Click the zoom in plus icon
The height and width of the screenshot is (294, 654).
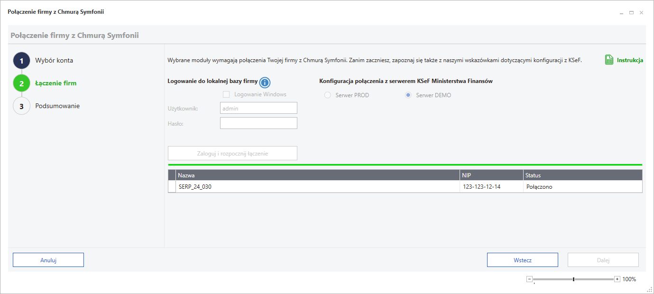(617, 279)
